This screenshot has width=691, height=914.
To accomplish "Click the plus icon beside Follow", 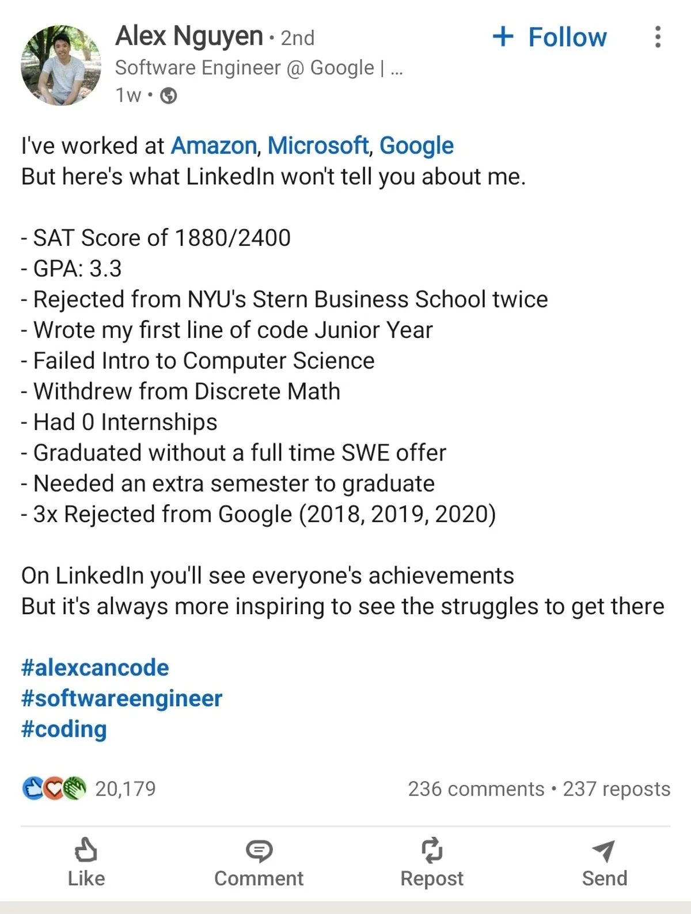I will [x=503, y=36].
